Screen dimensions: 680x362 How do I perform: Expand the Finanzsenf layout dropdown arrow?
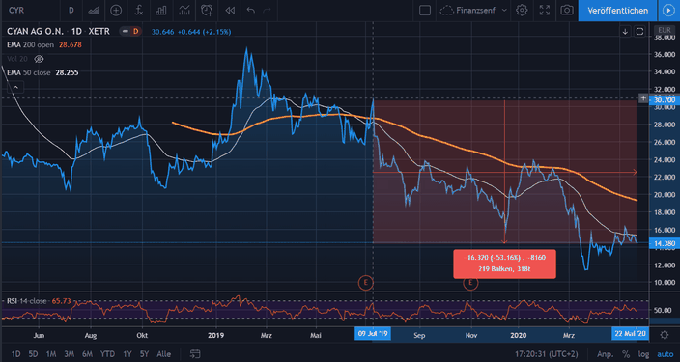point(504,10)
